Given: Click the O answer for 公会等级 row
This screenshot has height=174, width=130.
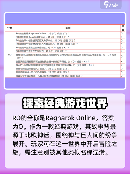Looking at the screenshot, I should [122, 76].
